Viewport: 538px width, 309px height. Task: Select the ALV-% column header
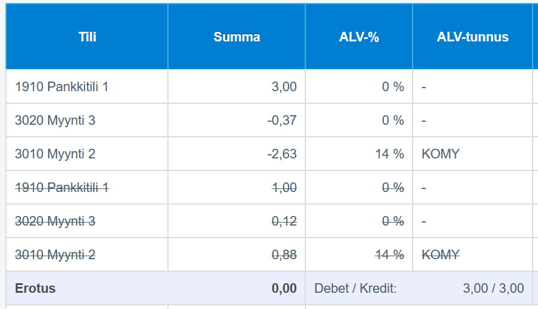[359, 37]
